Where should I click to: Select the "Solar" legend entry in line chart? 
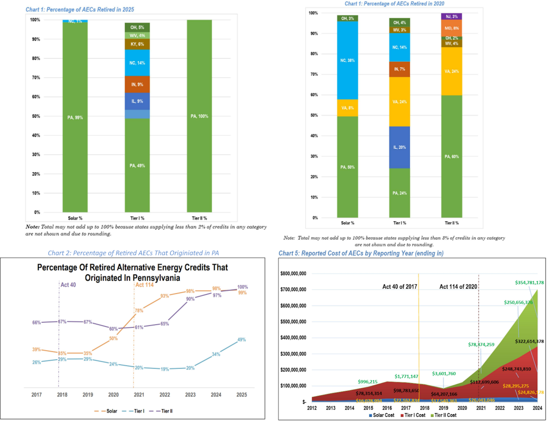tap(106, 411)
